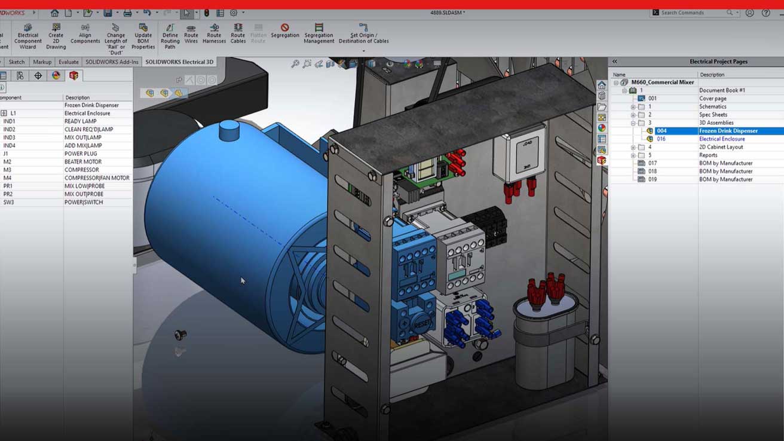784x441 pixels.
Task: Switch to the Sketch tab
Action: click(17, 62)
